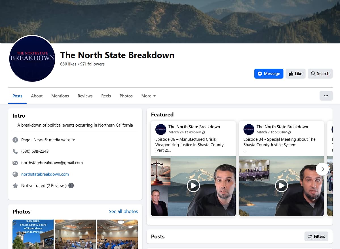
Task: Click the News & media website category
Action: click(x=54, y=140)
